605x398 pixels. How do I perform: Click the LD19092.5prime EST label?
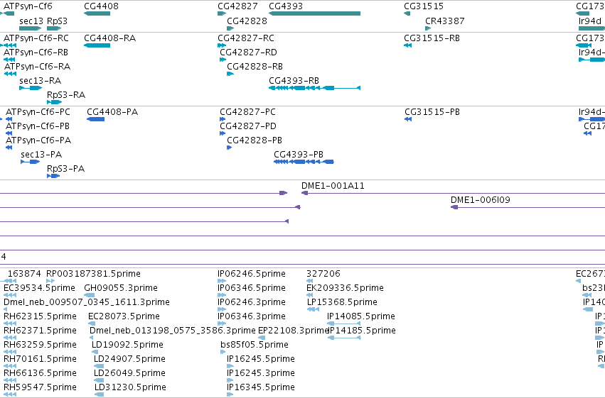[127, 345]
